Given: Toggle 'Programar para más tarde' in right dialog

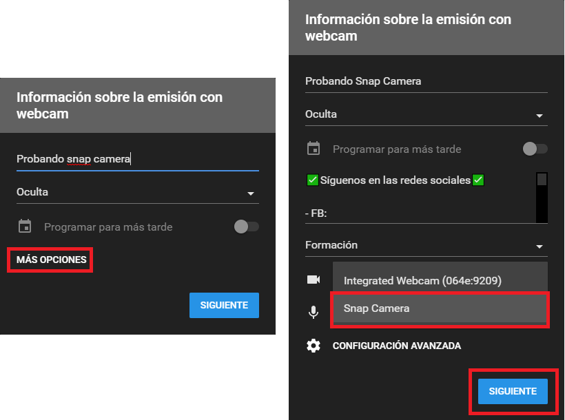Looking at the screenshot, I should [535, 149].
